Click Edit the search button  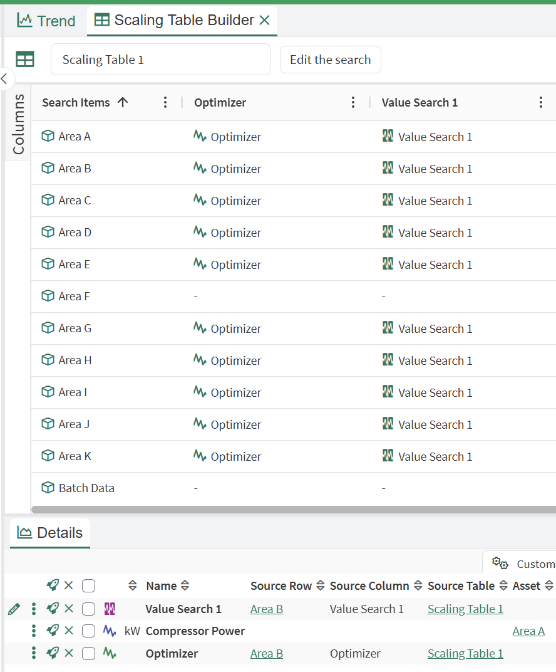tap(331, 60)
